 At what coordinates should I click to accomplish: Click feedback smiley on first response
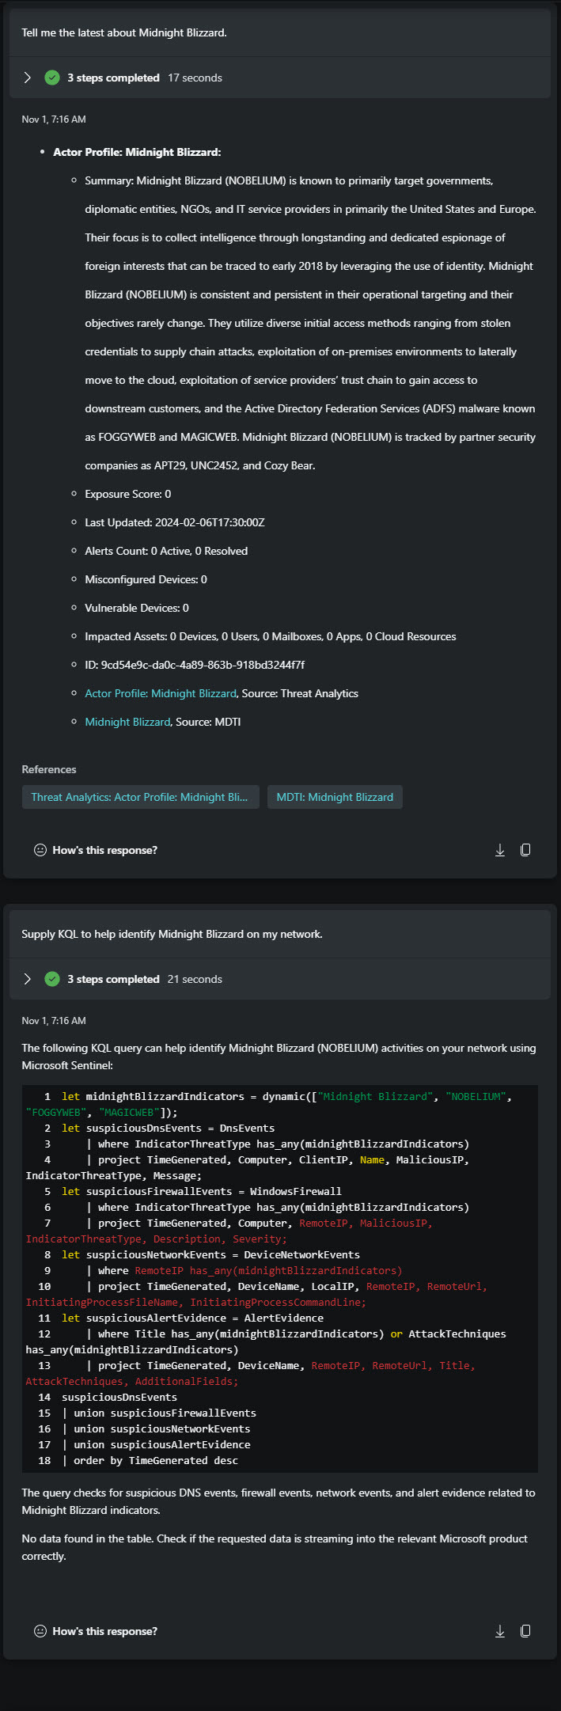40,850
